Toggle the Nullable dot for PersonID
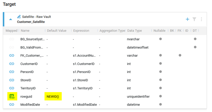Image resolution: width=212 pixels, height=112 pixels. (x=161, y=71)
